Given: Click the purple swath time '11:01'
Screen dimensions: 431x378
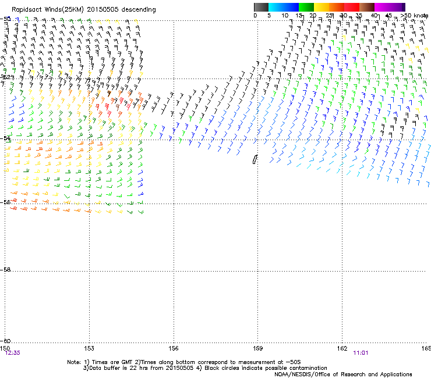Looking at the screenshot, I should coord(361,353).
